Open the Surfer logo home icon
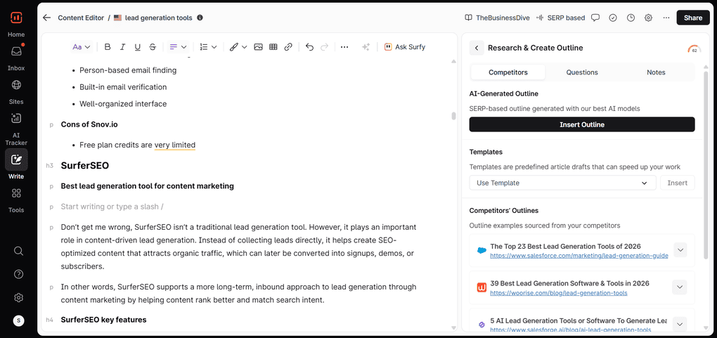The height and width of the screenshot is (338, 717). [16, 18]
